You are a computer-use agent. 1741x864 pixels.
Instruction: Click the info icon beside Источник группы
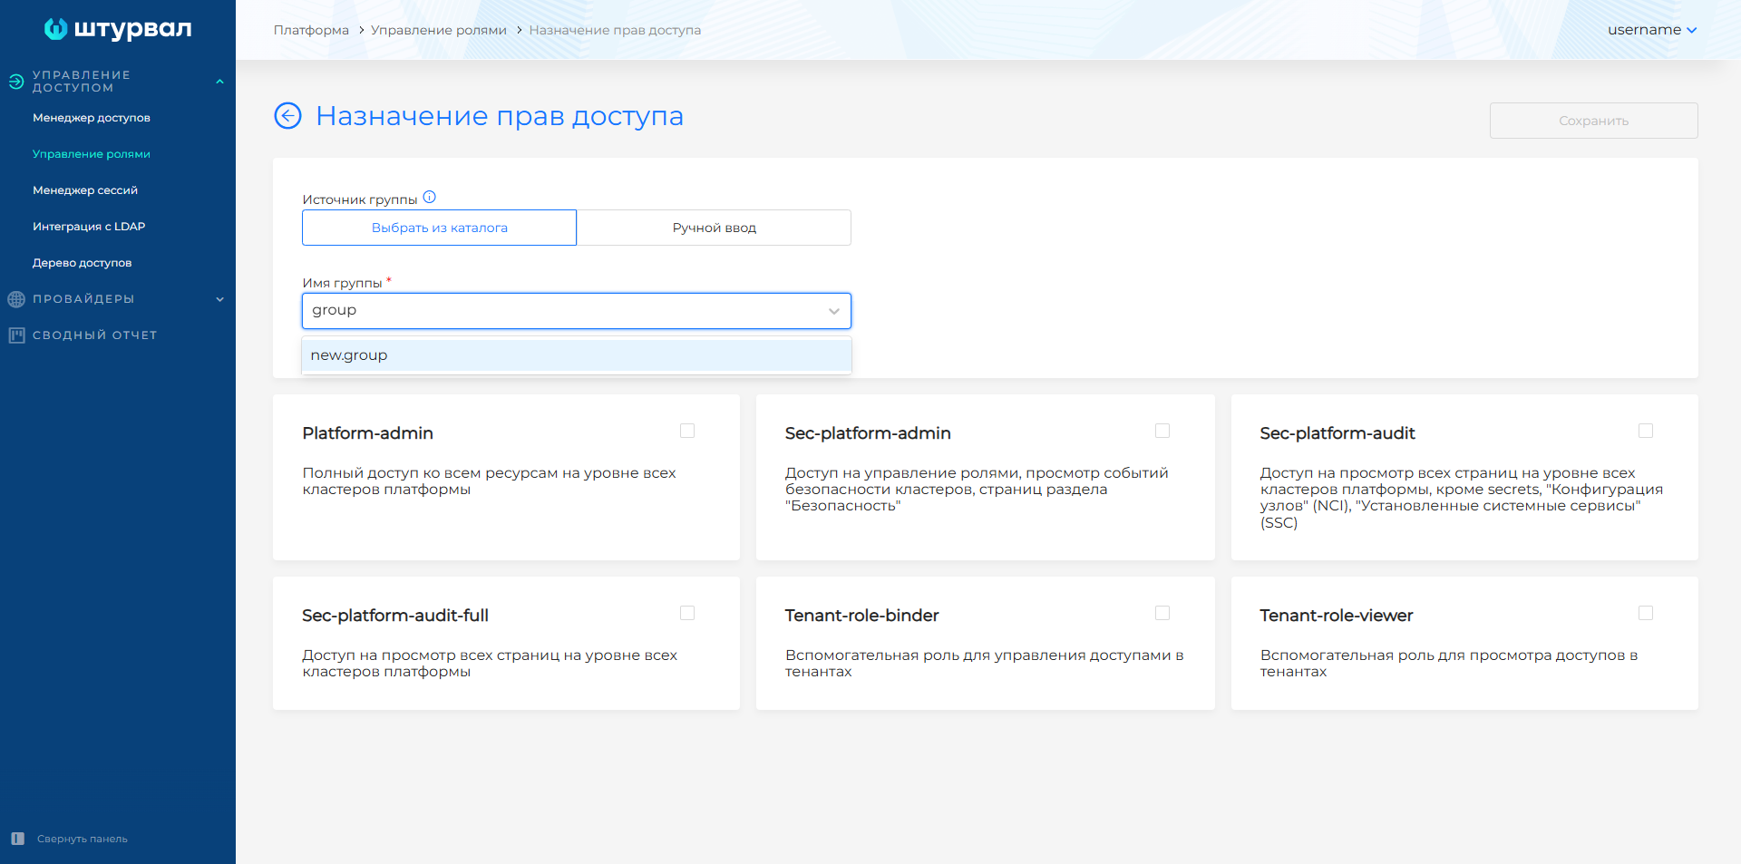(x=430, y=198)
